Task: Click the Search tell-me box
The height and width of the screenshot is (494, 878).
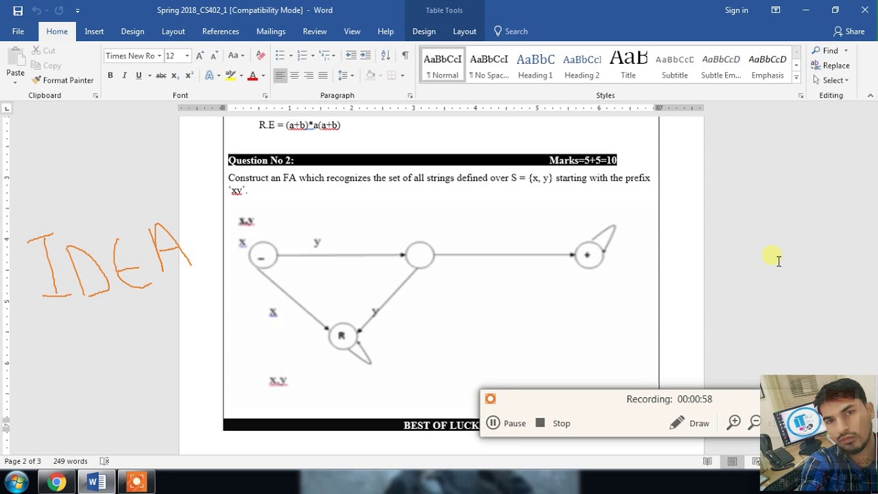Action: [x=511, y=31]
